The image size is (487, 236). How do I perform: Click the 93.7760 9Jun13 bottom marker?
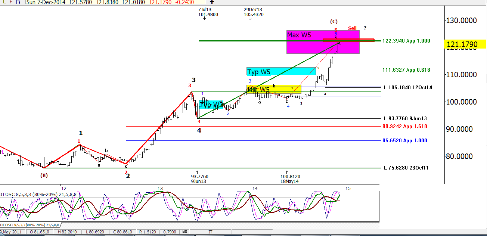[x=199, y=178]
